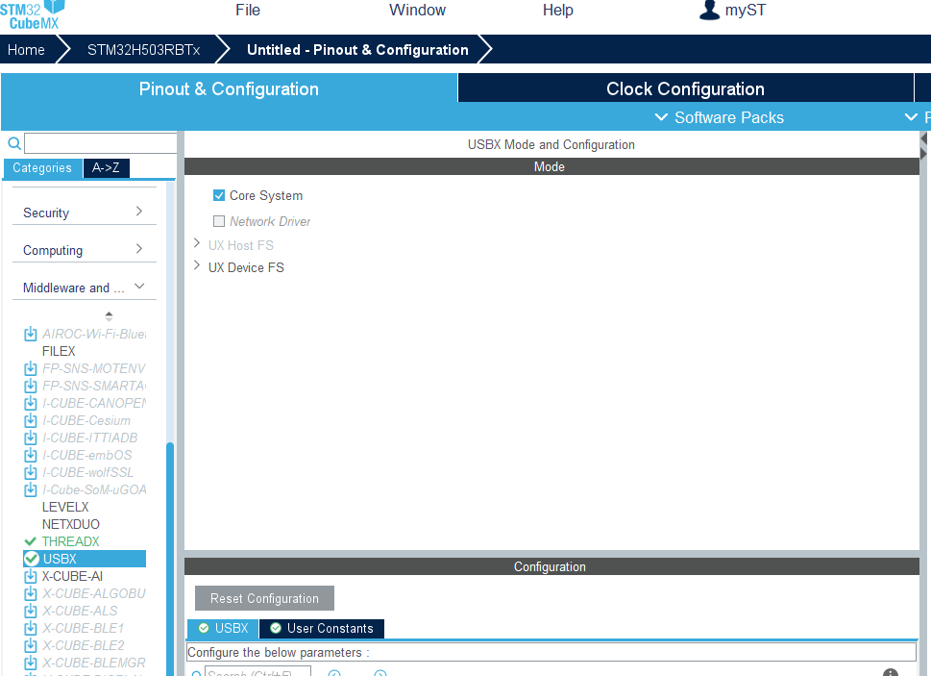
Task: Click download icon next to AIROC-Wi-Fi-Bluetooth pack
Action: [x=31, y=335]
